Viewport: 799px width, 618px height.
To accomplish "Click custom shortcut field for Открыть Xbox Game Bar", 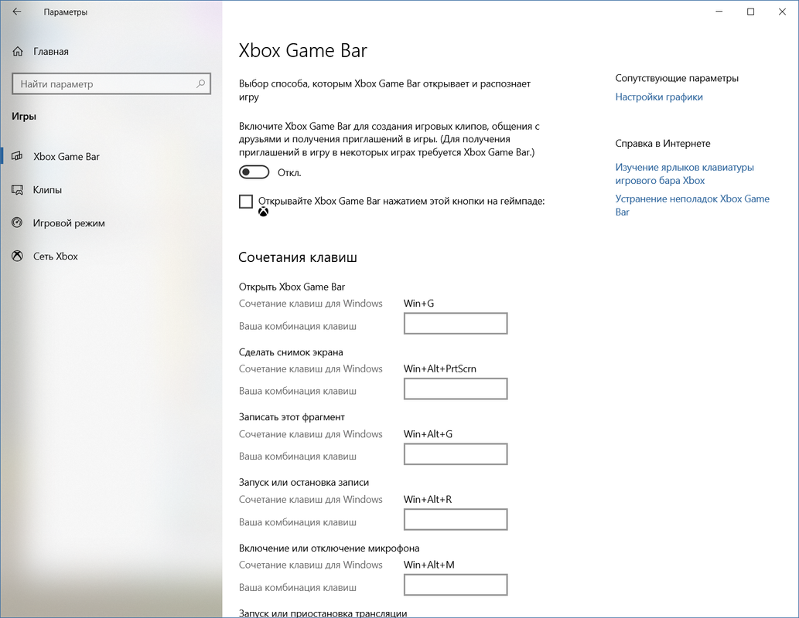I will pyautogui.click(x=456, y=323).
